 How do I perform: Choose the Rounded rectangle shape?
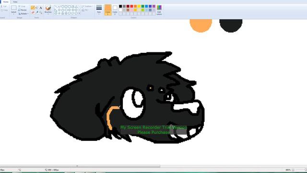pos(69,6)
